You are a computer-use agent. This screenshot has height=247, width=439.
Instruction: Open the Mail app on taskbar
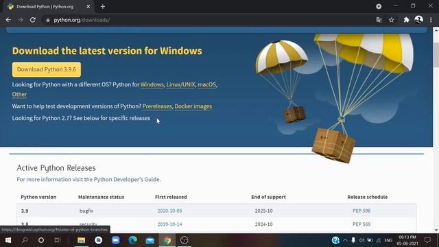point(150,240)
